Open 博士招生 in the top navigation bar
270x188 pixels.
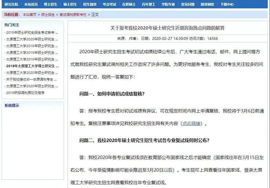tap(50, 4)
